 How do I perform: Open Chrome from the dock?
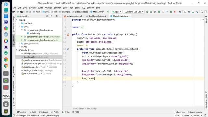6,59
